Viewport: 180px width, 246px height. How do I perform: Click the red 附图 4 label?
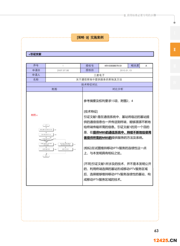click(34, 115)
